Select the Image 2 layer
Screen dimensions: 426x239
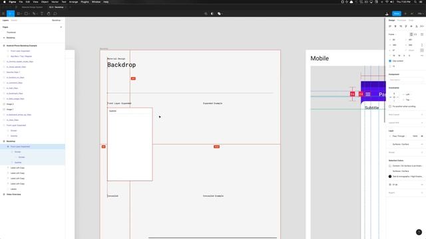(10, 104)
